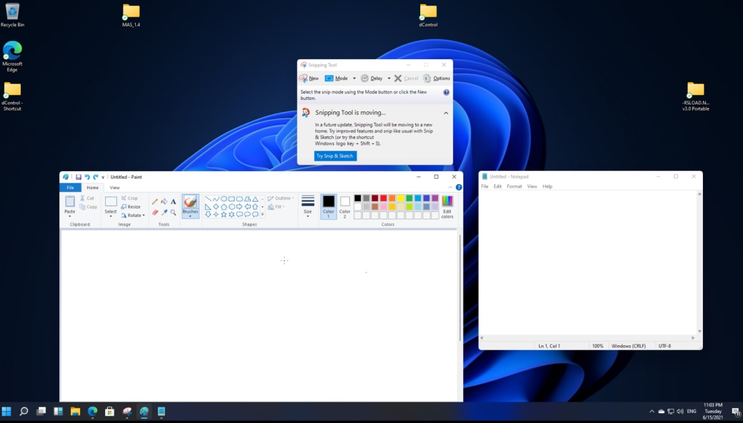Click the Undo arrow in Paint title bar

[87, 177]
